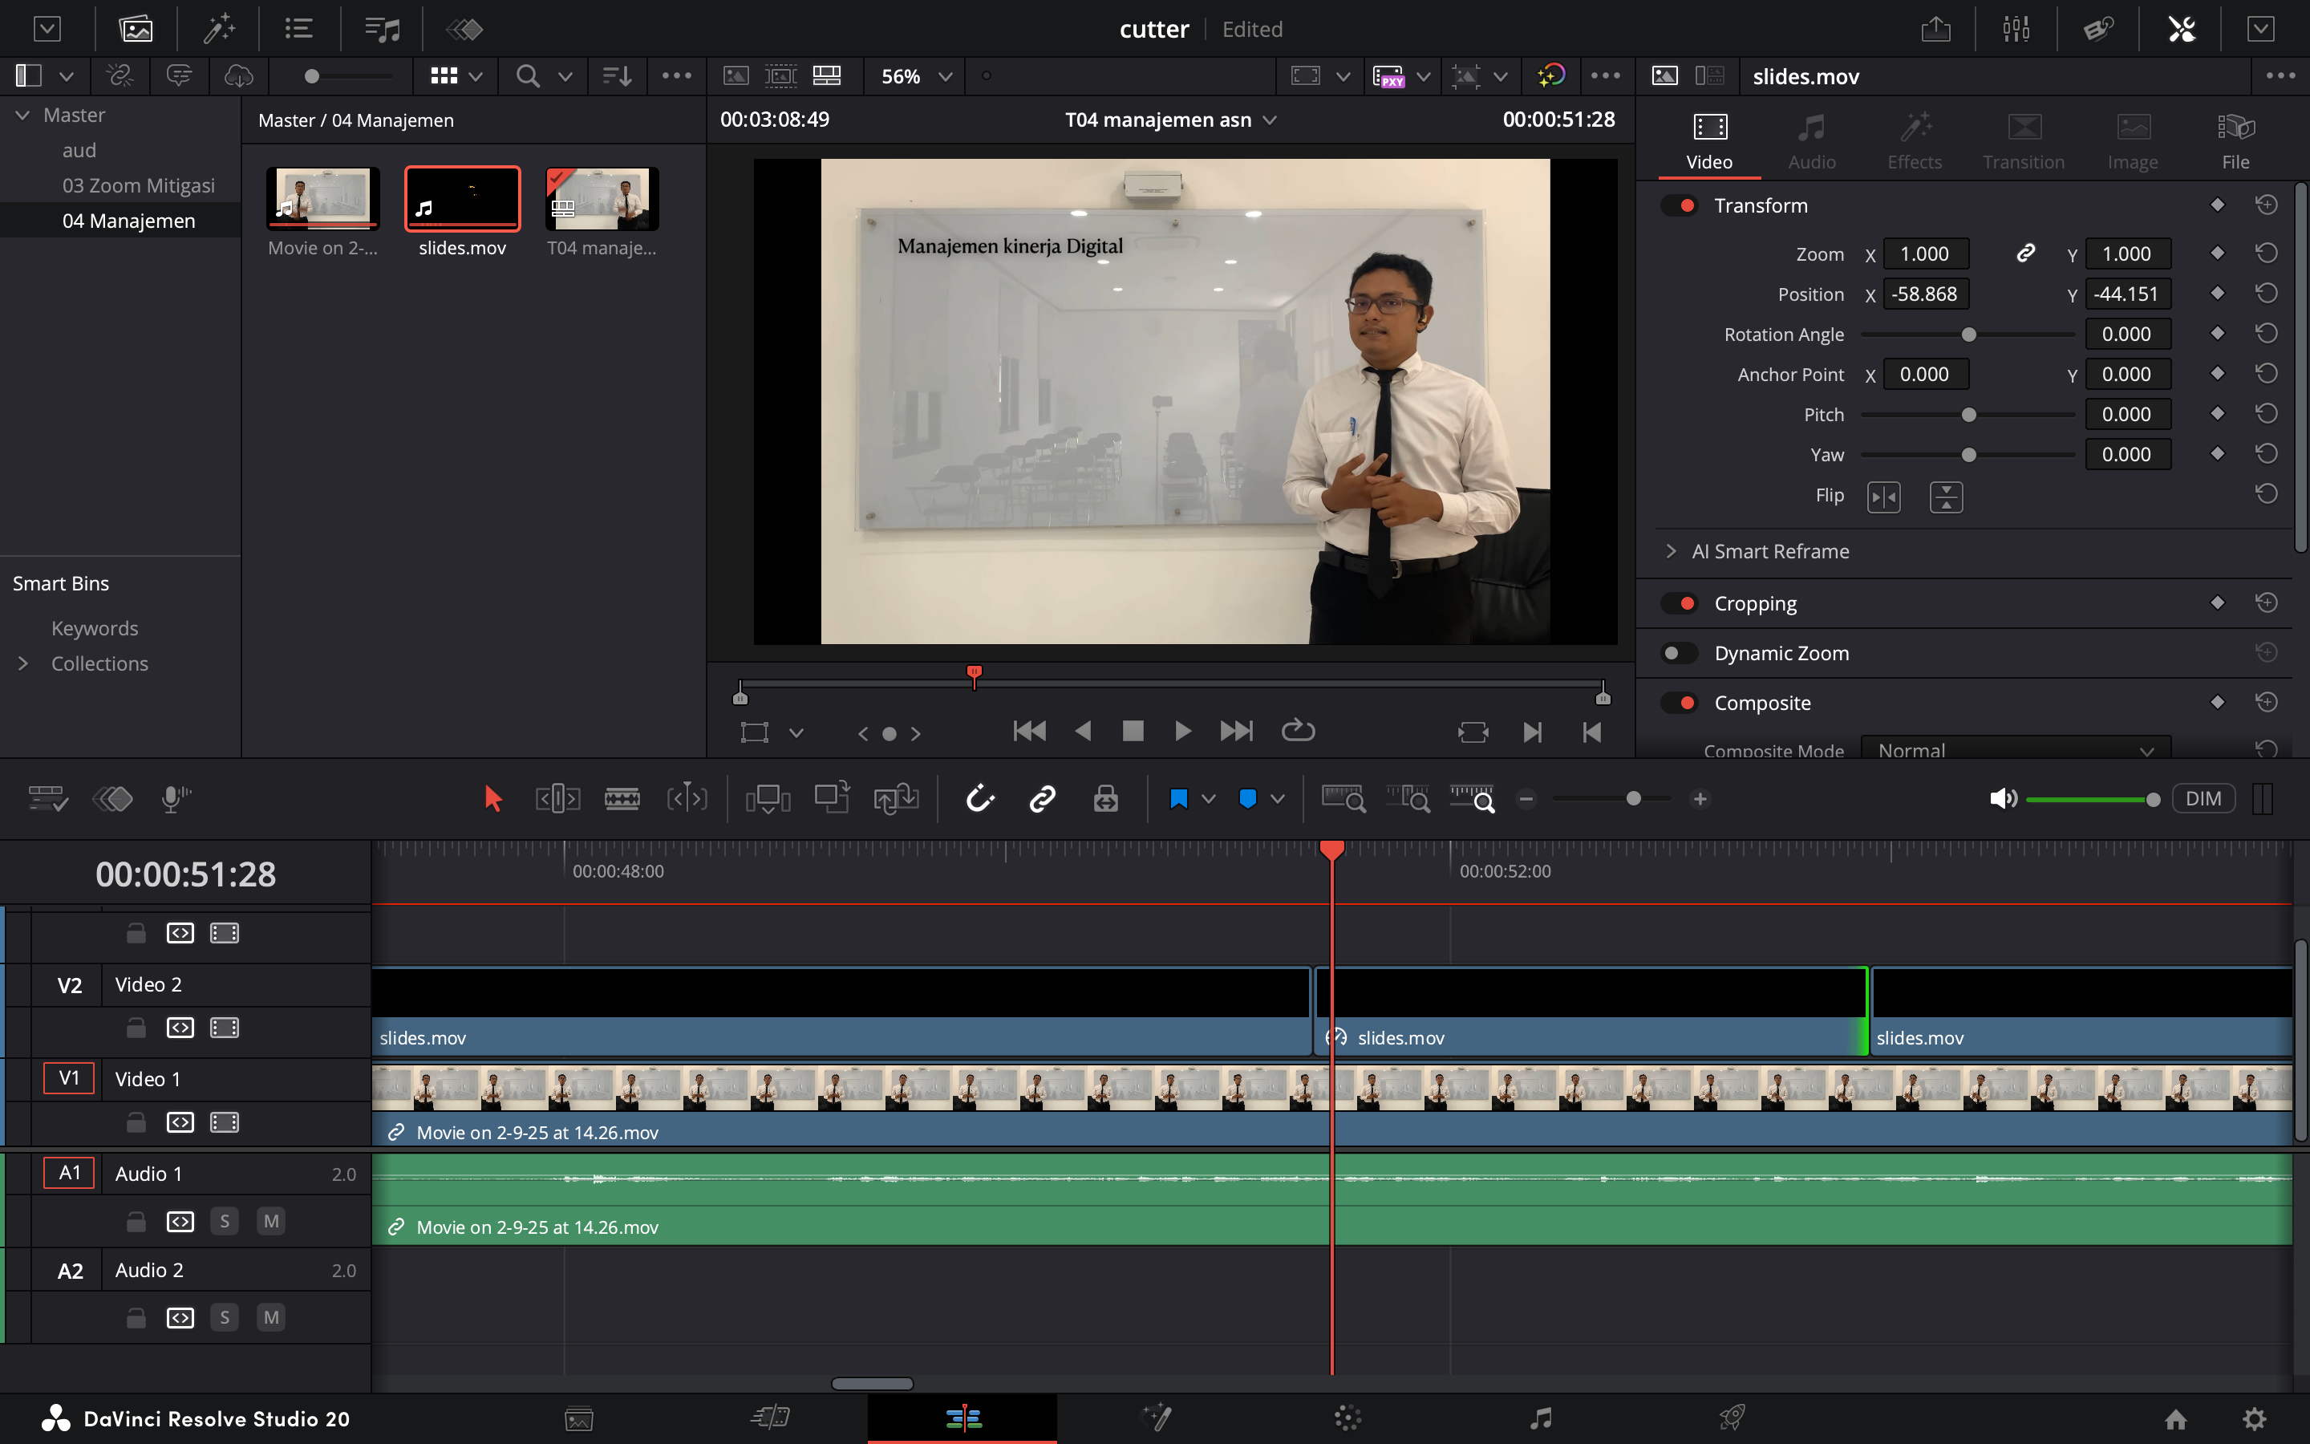
Task: Toggle the linked selection chain icon
Action: click(1043, 798)
